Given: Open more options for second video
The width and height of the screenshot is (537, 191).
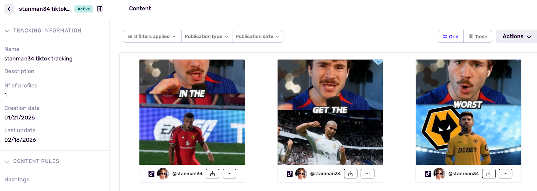Looking at the screenshot, I should (x=368, y=174).
